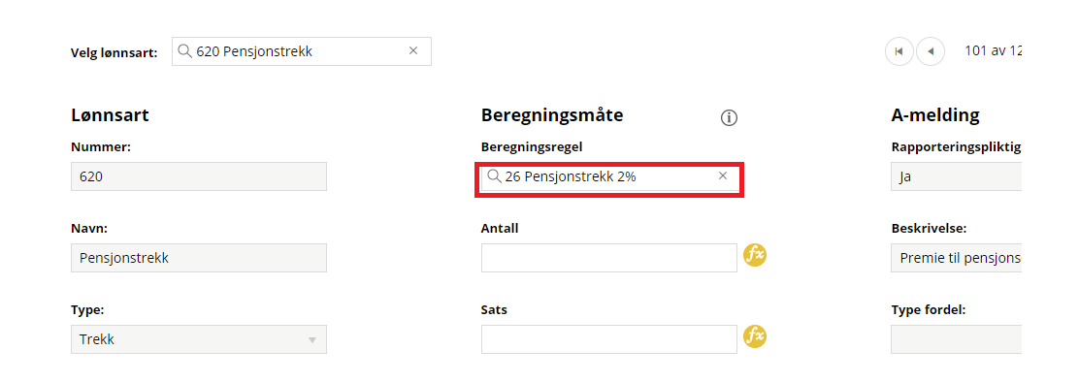Click search magnifier in Beregningsregel field
Image resolution: width=1079 pixels, height=382 pixels.
point(493,175)
